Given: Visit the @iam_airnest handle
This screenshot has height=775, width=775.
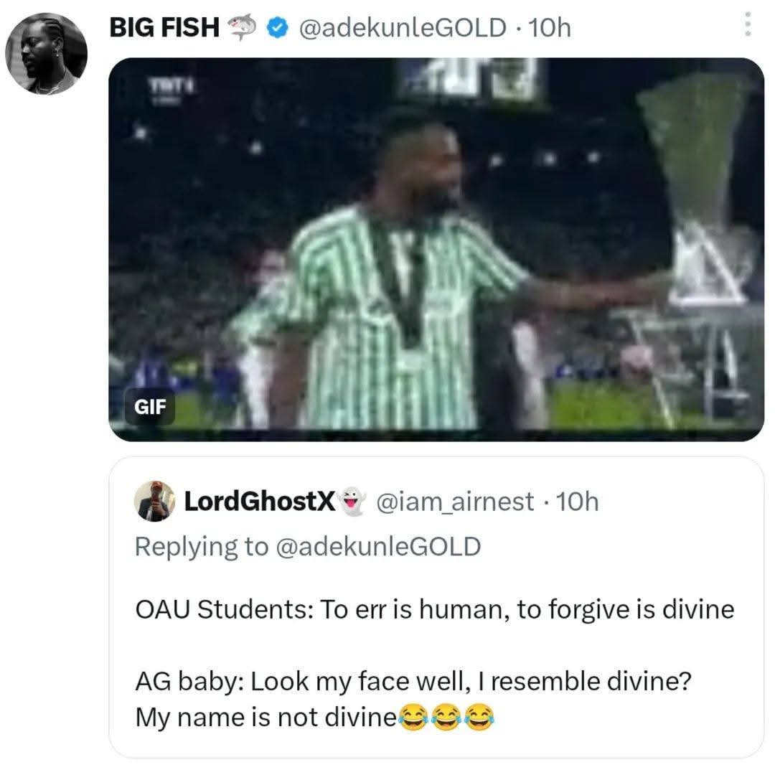Looking at the screenshot, I should pyautogui.click(x=455, y=501).
